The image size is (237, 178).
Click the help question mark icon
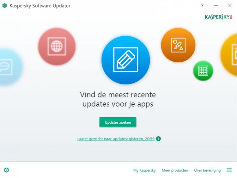coord(202,6)
